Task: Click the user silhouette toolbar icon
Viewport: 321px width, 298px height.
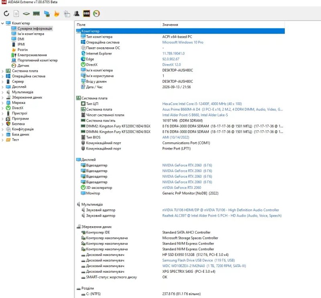Action: pyautogui.click(x=77, y=14)
